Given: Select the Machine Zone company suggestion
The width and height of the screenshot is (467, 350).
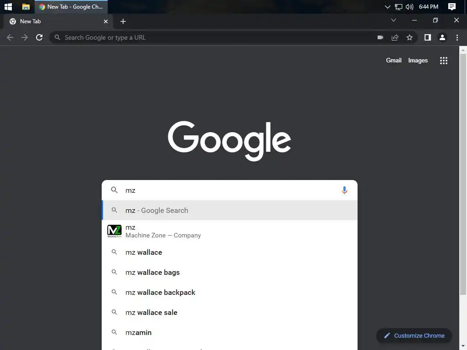Looking at the screenshot, I should [229, 231].
